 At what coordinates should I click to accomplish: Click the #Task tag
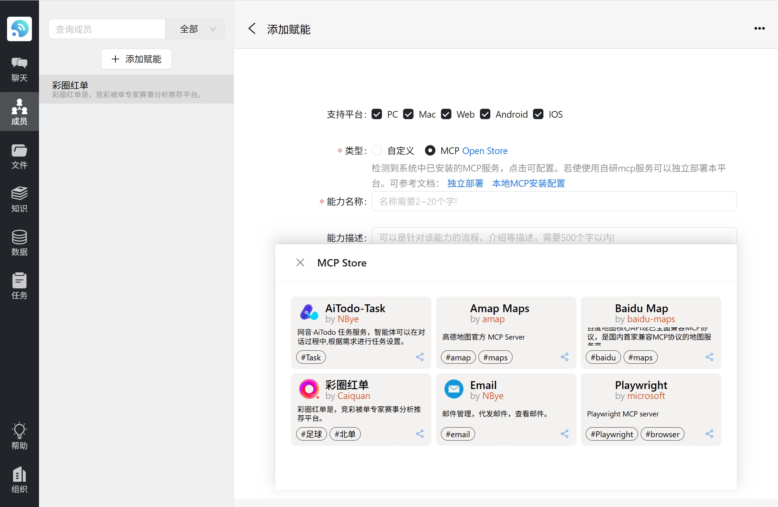point(311,357)
